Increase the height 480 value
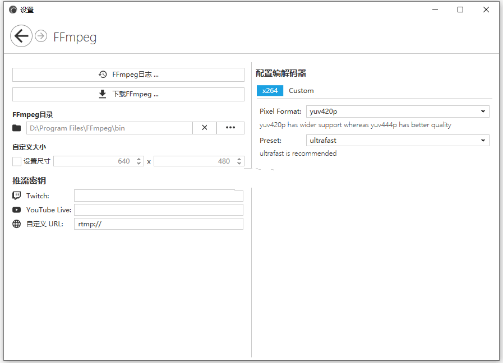The height and width of the screenshot is (363, 503). point(239,159)
